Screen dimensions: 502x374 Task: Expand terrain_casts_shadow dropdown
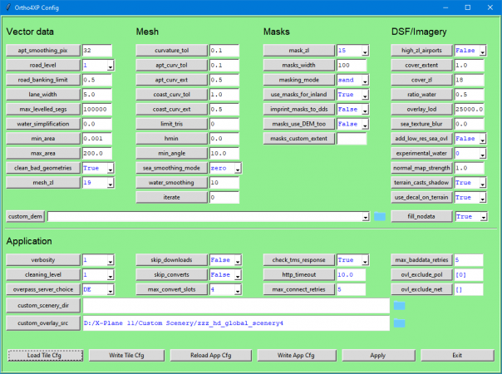pyautogui.click(x=483, y=183)
